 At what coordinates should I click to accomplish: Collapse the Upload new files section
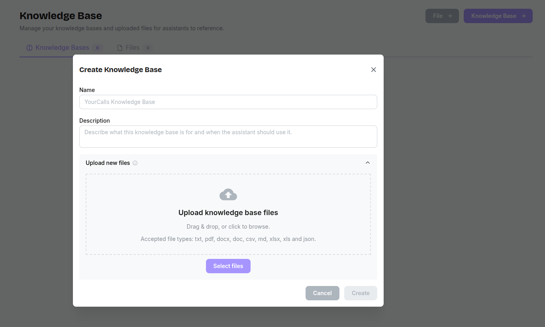pos(368,163)
